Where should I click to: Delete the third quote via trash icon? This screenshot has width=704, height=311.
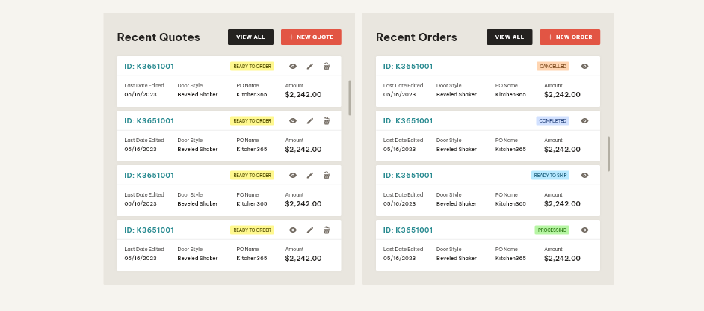327,176
